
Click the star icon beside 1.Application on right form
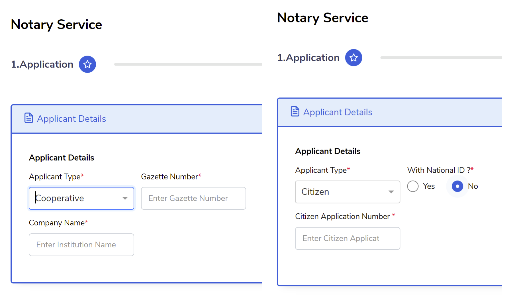point(353,58)
